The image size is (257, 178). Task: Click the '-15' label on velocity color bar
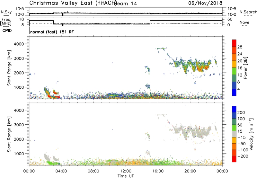(242, 138)
